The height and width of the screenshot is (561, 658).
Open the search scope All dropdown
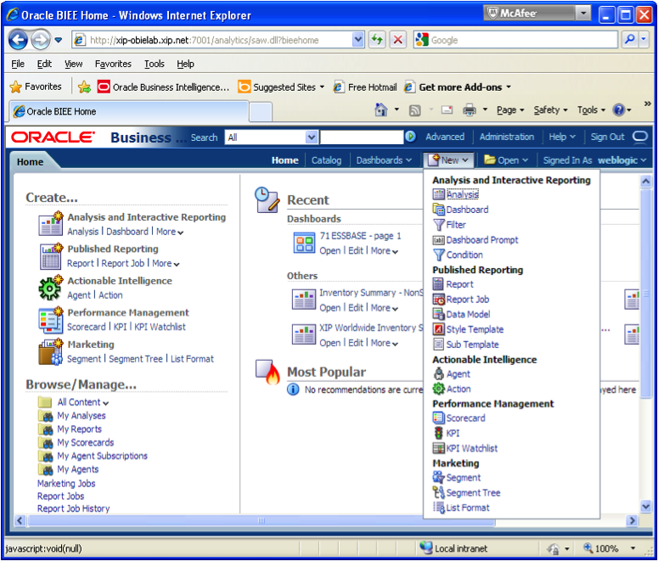pos(311,137)
